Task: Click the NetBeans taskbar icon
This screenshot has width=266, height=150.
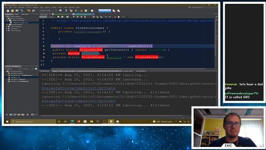Action: point(111,121)
